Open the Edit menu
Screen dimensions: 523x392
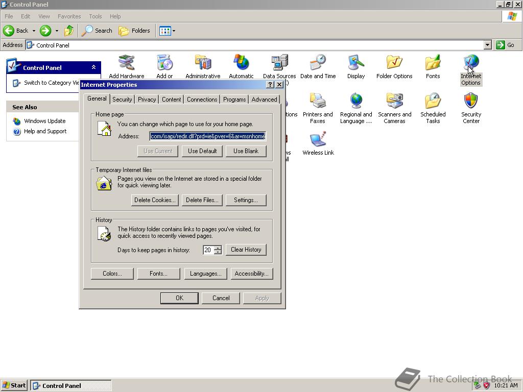click(x=26, y=16)
